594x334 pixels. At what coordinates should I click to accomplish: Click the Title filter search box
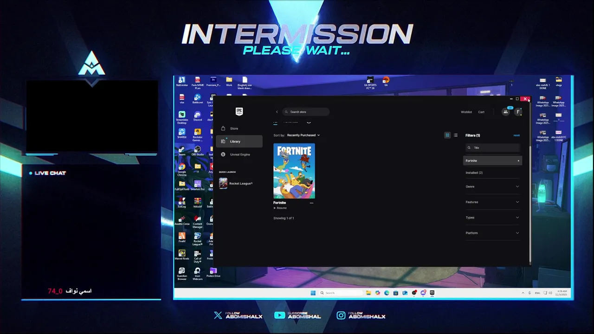[492, 148]
